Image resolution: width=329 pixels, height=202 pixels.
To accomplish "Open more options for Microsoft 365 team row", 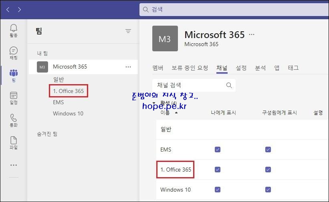I will (x=128, y=67).
